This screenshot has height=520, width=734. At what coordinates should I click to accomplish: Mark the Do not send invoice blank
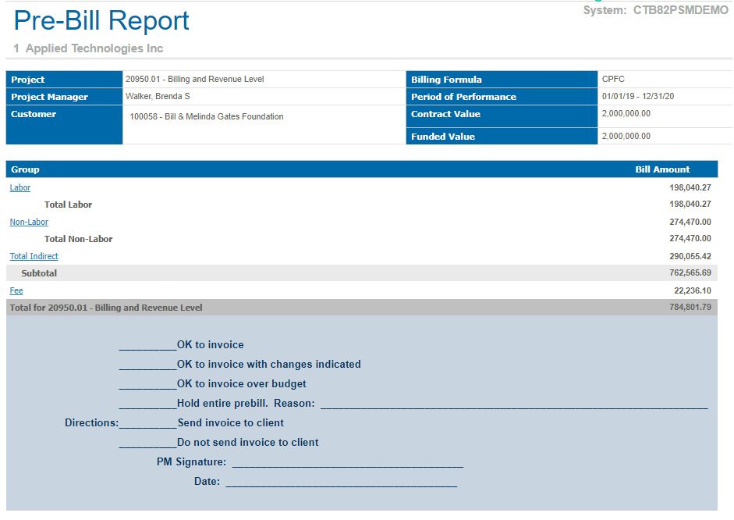click(x=147, y=443)
